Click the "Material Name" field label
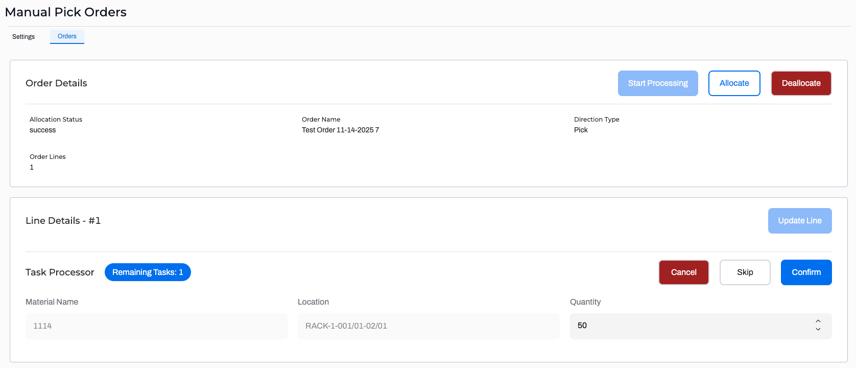Screen dimensions: 856x368 pos(52,302)
